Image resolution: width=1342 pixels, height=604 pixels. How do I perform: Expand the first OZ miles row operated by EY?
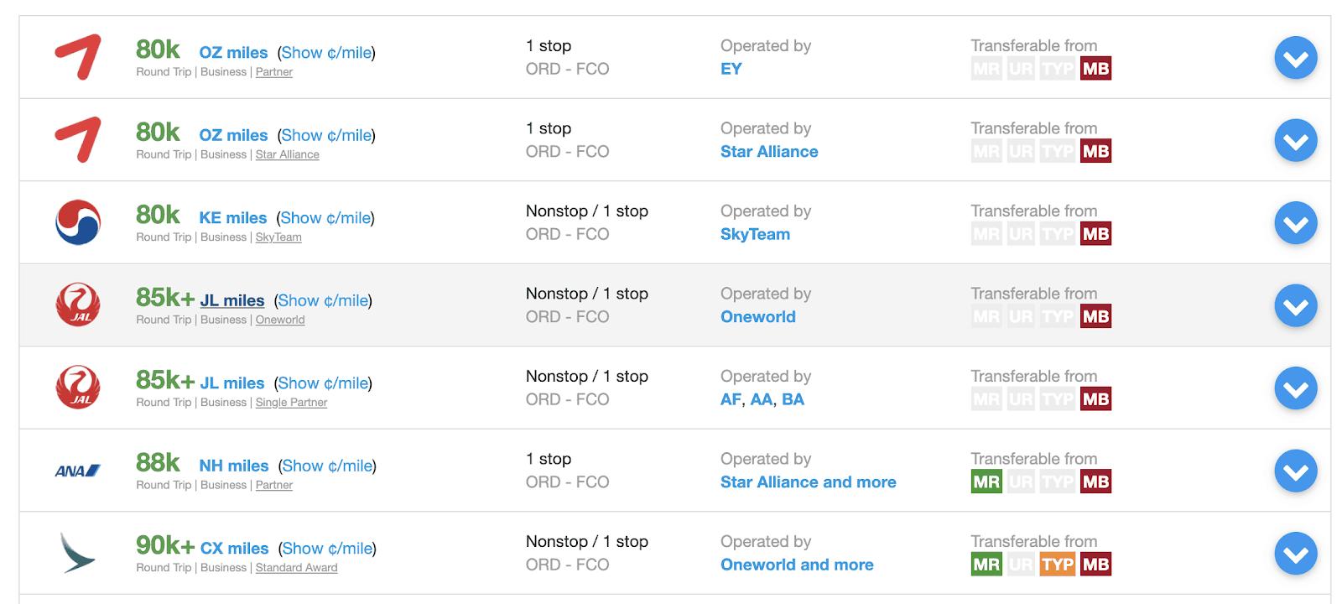coord(1296,58)
